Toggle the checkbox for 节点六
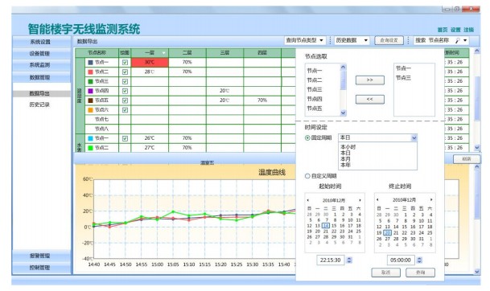 click(x=125, y=110)
